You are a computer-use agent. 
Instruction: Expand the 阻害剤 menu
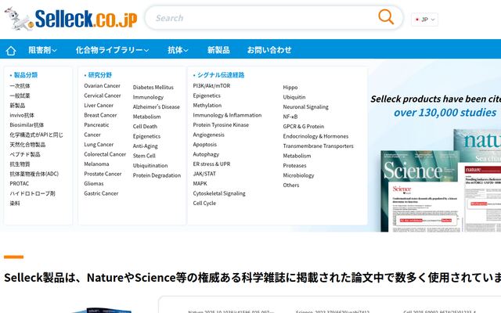(x=42, y=50)
